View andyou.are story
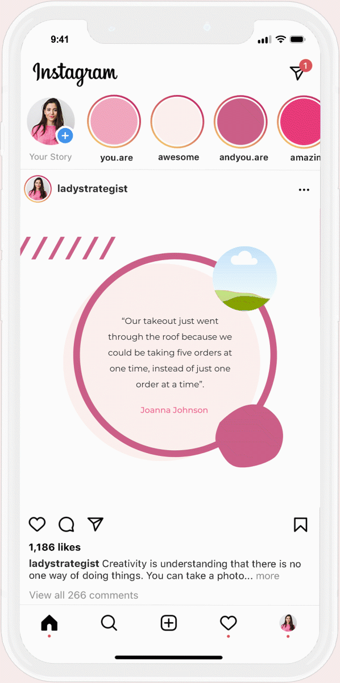Image resolution: width=340 pixels, height=683 pixels. point(241,122)
